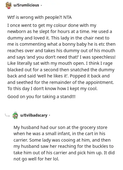This screenshot has width=123, height=170.
Task: Click line 'take him out of his carrier'
Action: [64, 153]
